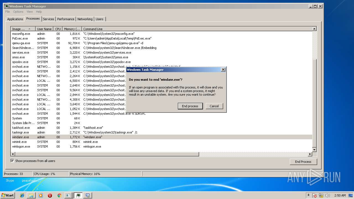
Task: Click the vertical scrollbar down arrow
Action: click(x=314, y=150)
